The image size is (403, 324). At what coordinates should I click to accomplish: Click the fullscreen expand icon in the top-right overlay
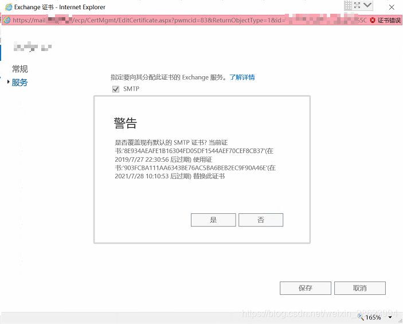click(x=357, y=5)
